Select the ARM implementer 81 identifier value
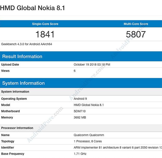This screenshot has height=158, width=162. point(118,148)
